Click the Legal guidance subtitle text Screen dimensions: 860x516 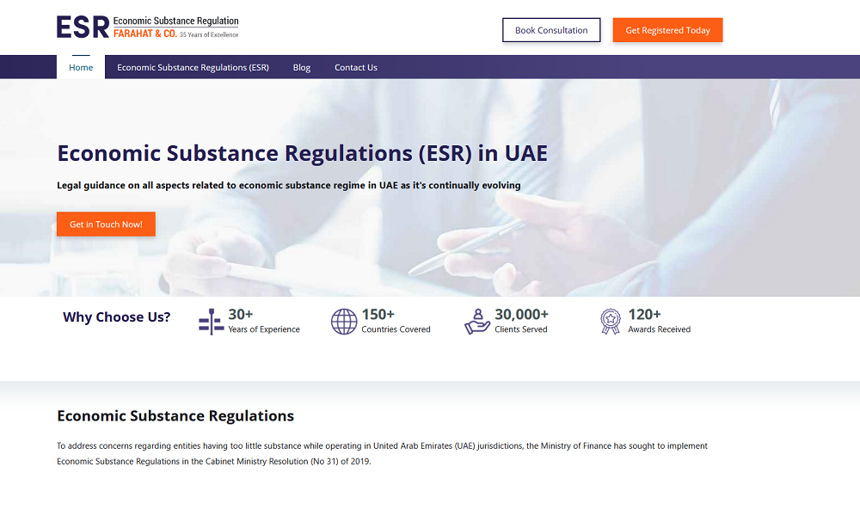point(288,185)
